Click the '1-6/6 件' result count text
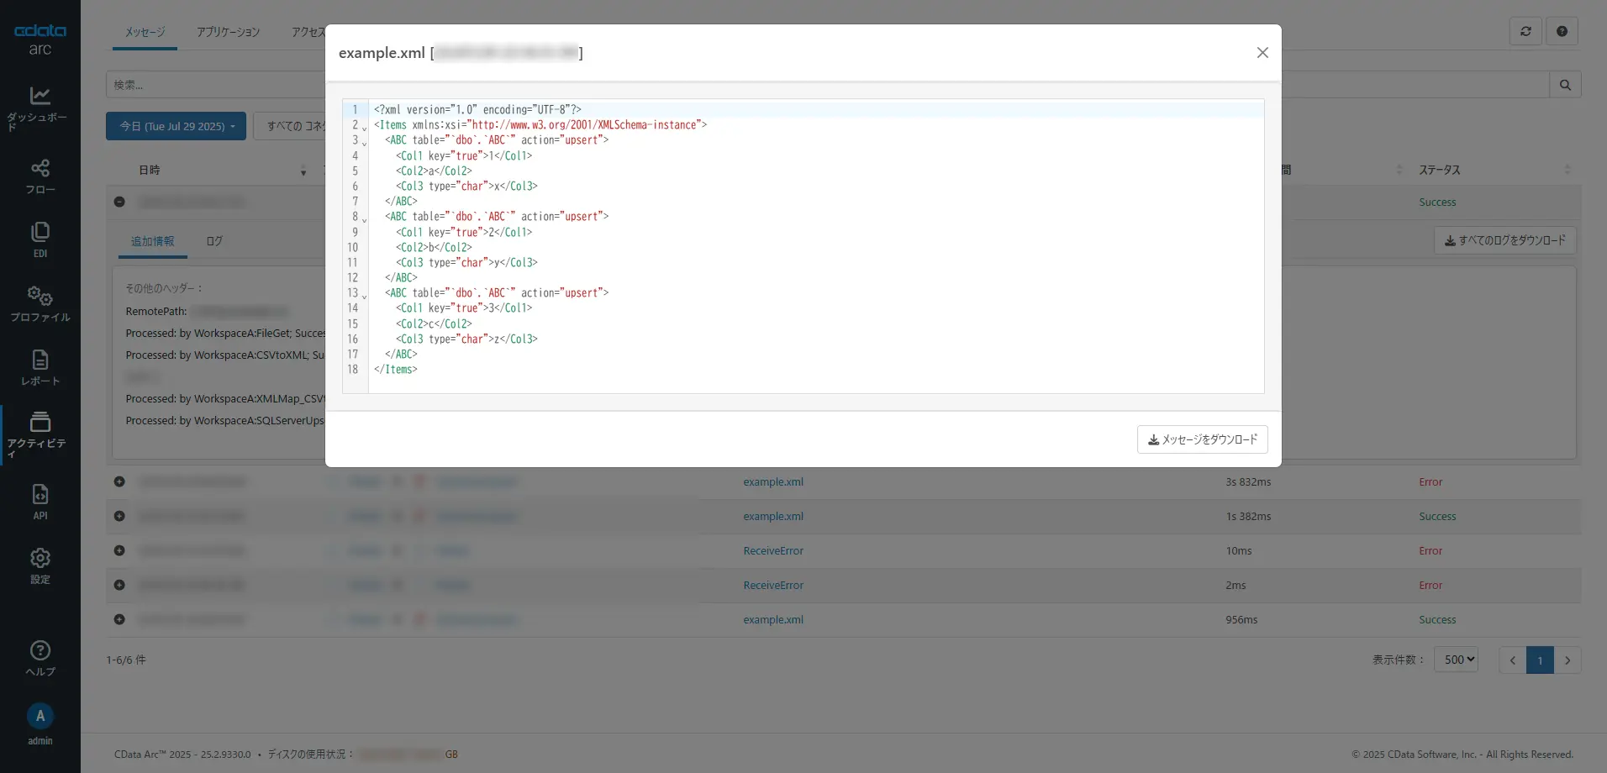The height and width of the screenshot is (773, 1607). (x=126, y=660)
